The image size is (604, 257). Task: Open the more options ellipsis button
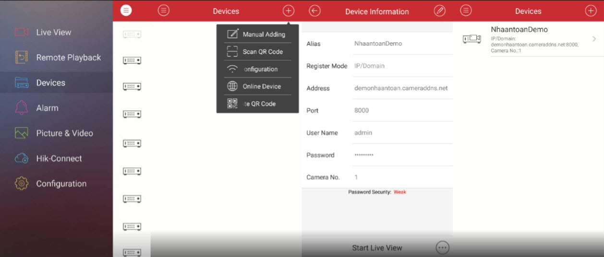pyautogui.click(x=442, y=247)
